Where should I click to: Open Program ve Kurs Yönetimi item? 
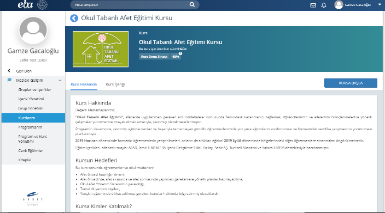(x=33, y=139)
